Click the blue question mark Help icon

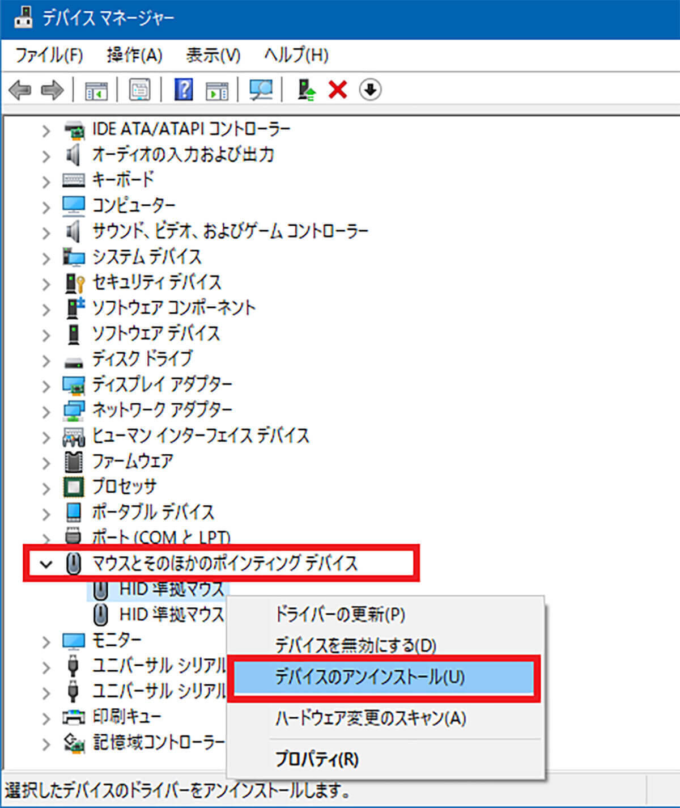coord(184,90)
